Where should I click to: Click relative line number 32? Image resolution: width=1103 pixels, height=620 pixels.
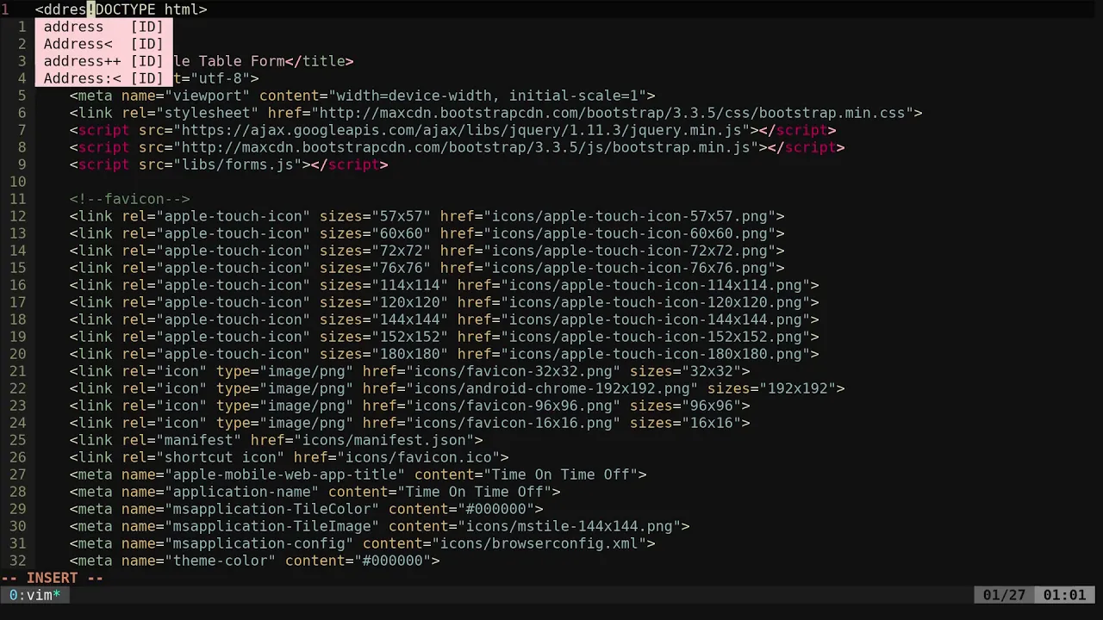coord(18,561)
